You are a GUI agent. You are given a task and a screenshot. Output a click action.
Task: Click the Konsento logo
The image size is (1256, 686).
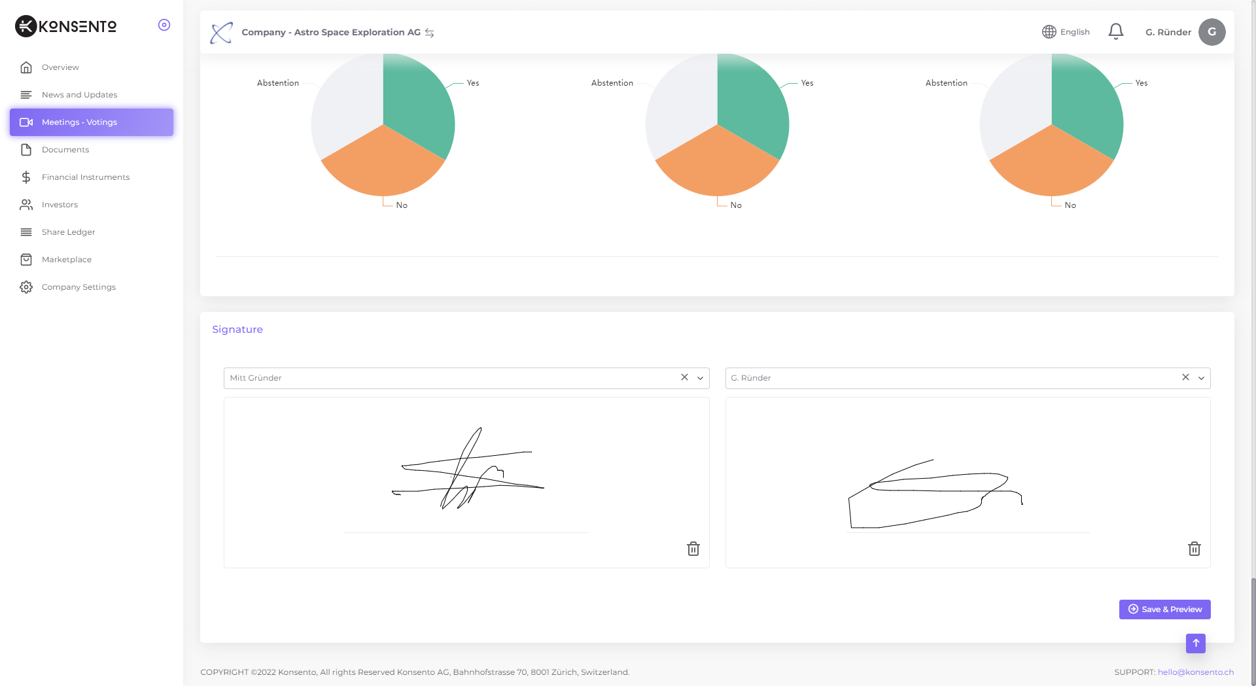pyautogui.click(x=66, y=26)
